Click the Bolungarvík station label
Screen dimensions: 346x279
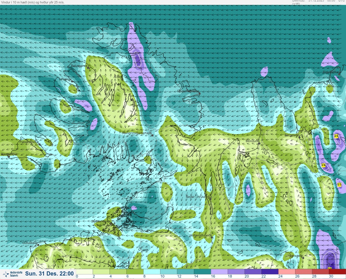pos(80,66)
